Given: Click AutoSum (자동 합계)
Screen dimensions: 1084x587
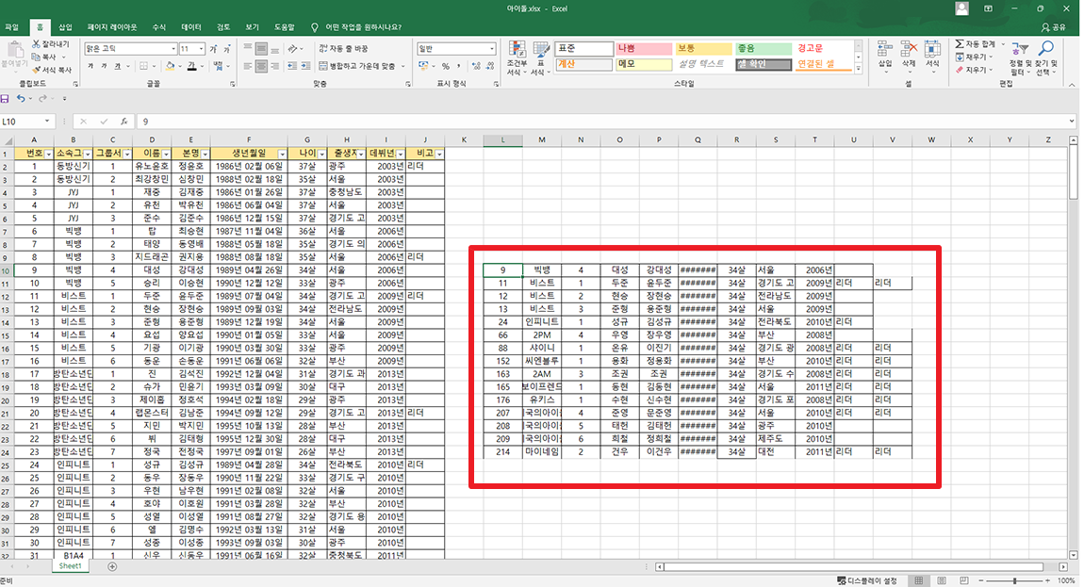Looking at the screenshot, I should click(x=977, y=44).
